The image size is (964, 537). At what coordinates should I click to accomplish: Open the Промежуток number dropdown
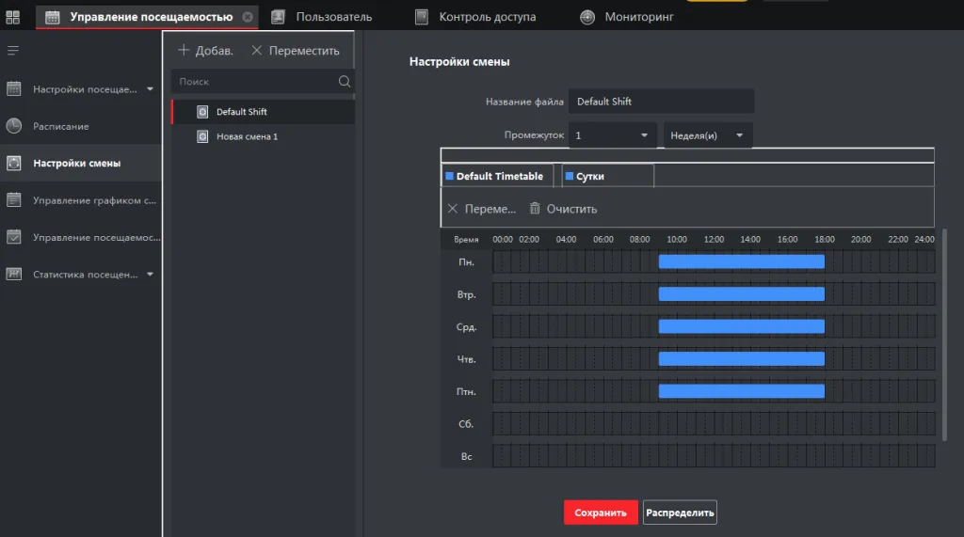pyautogui.click(x=612, y=135)
